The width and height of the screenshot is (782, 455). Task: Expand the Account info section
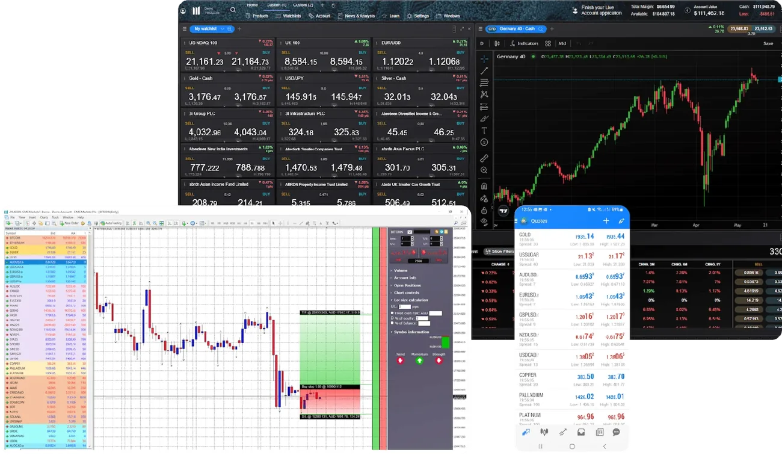(x=404, y=278)
